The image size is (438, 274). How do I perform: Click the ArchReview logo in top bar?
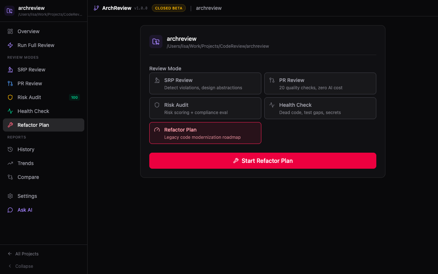tap(96, 8)
